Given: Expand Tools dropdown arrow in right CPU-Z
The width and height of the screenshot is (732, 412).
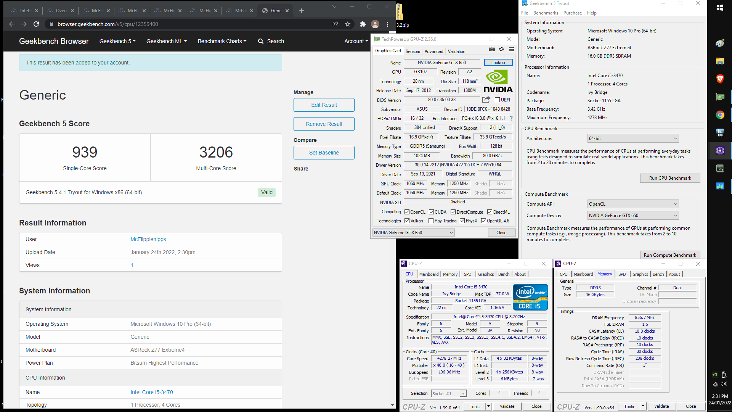Looking at the screenshot, I should coord(643,406).
